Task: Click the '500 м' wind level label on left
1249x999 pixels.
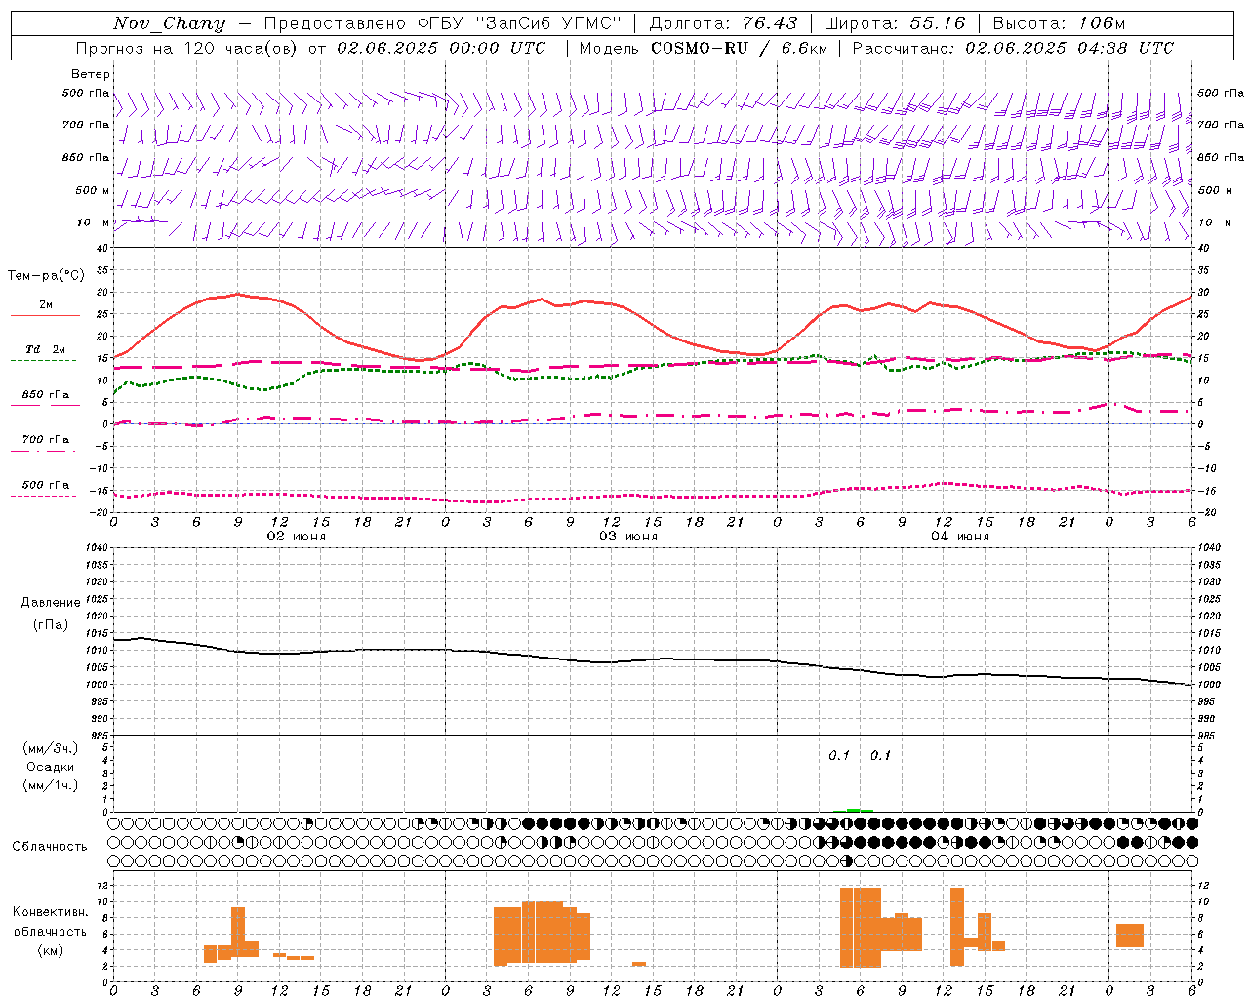Action: (93, 190)
